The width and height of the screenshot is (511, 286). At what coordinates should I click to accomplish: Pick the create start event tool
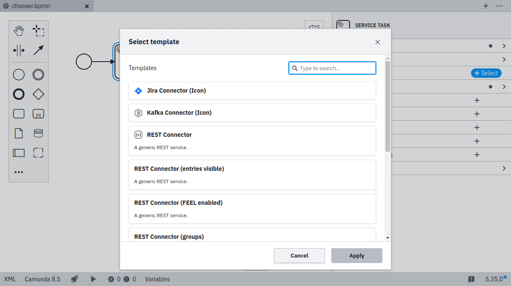(x=19, y=74)
